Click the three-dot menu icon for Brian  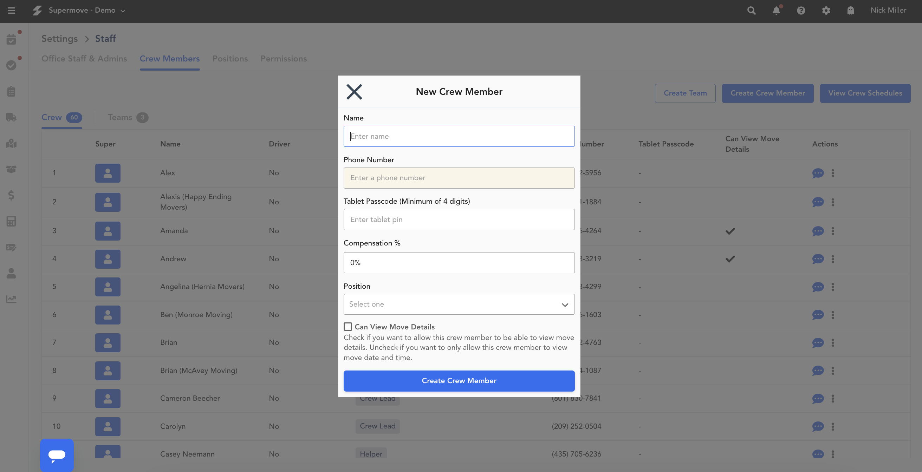(833, 342)
